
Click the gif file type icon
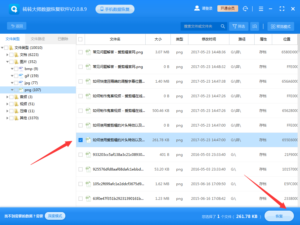[21, 76]
